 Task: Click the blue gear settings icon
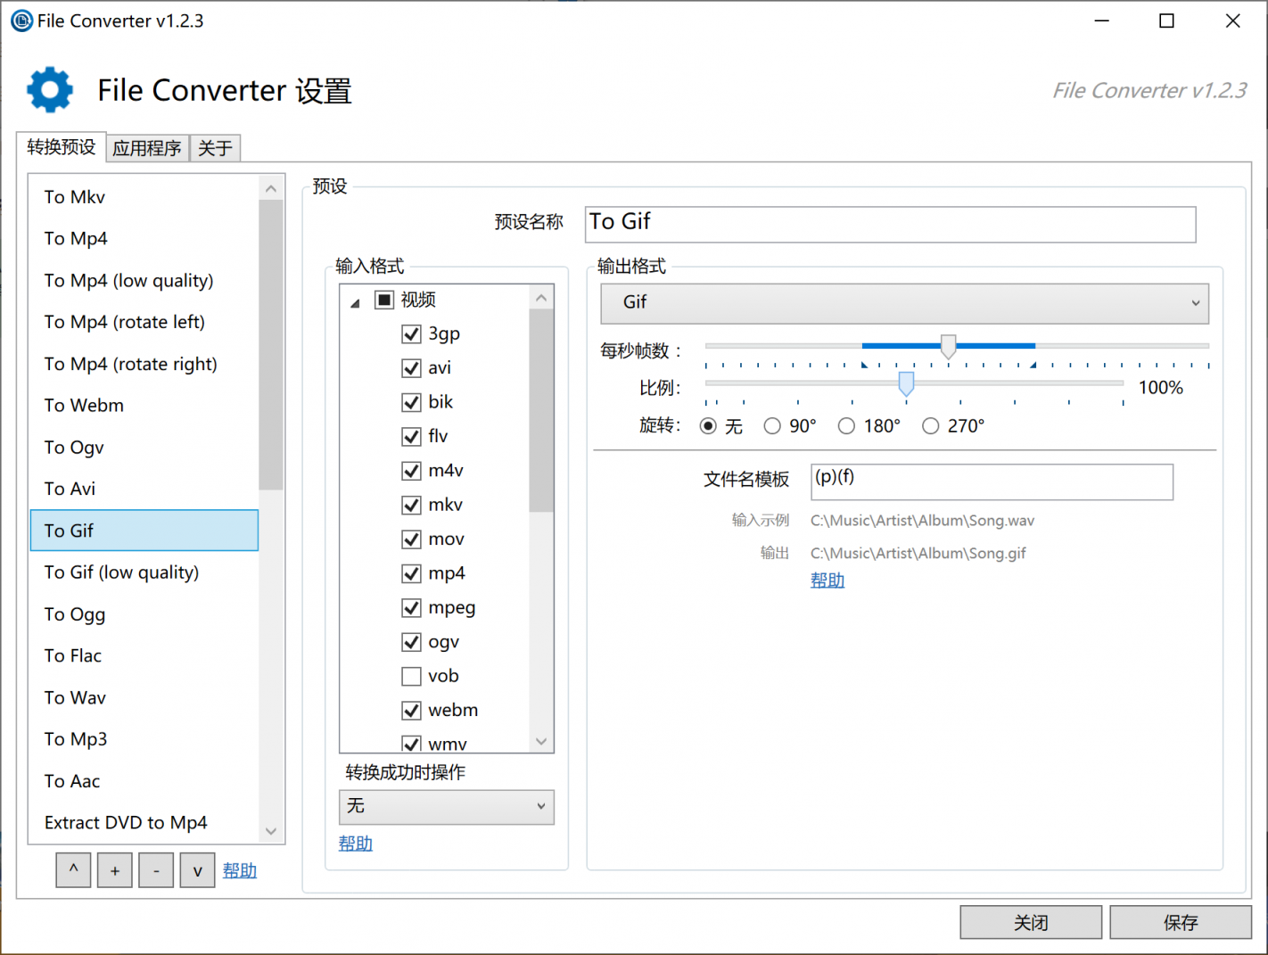pyautogui.click(x=50, y=90)
